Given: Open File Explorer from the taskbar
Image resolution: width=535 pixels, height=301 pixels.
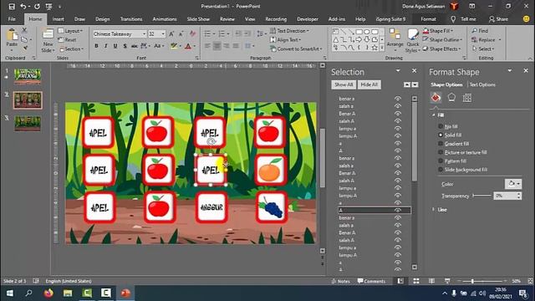Looking at the screenshot, I should [68, 293].
